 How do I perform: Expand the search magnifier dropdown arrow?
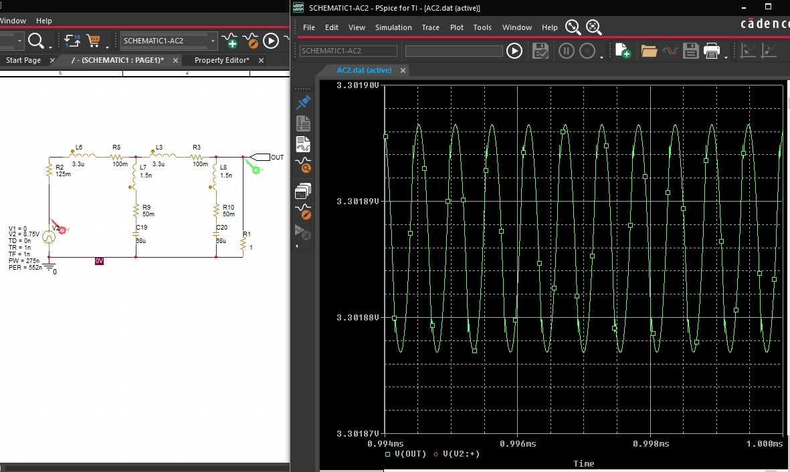50,47
